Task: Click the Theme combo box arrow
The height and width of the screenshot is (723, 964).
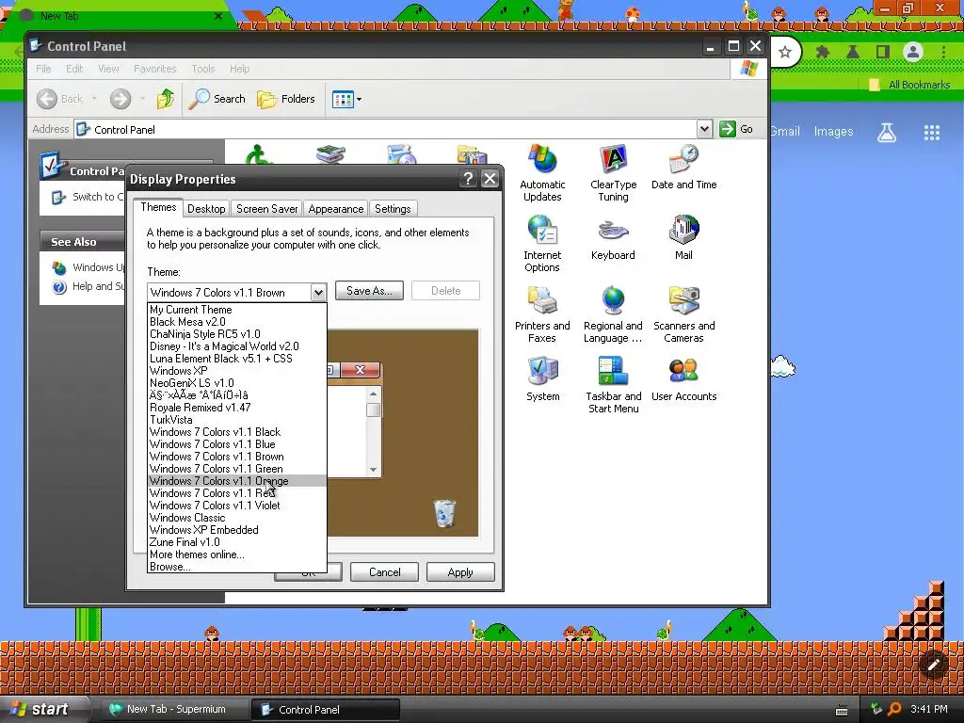Action: coord(318,292)
